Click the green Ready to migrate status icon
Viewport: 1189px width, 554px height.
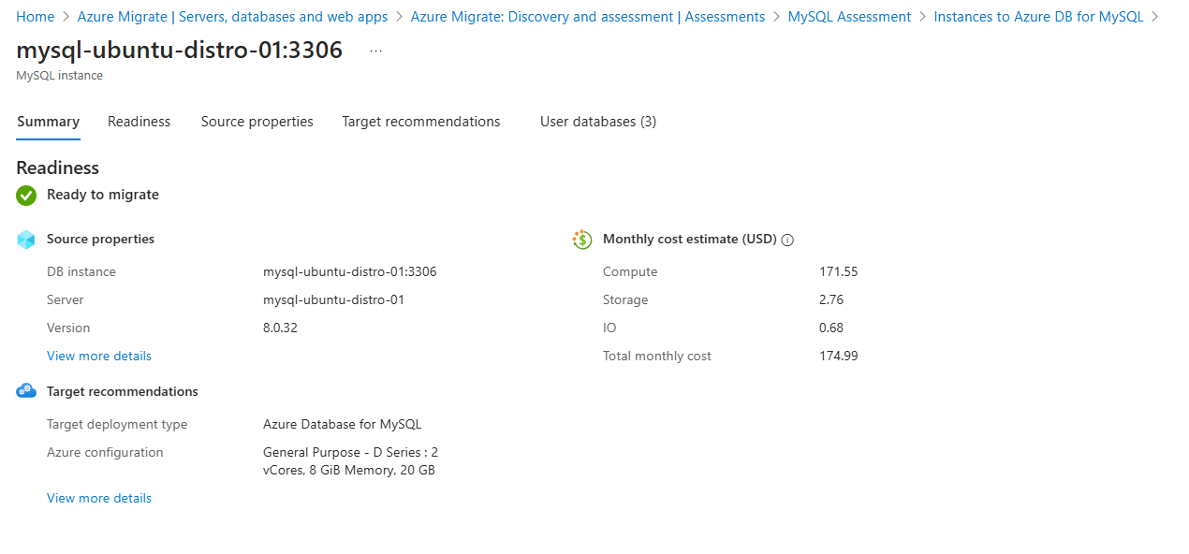point(25,196)
